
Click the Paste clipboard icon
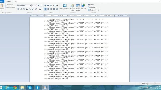tap(2, 5)
